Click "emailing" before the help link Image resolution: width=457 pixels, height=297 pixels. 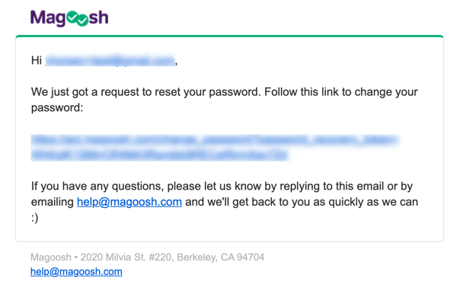click(53, 202)
